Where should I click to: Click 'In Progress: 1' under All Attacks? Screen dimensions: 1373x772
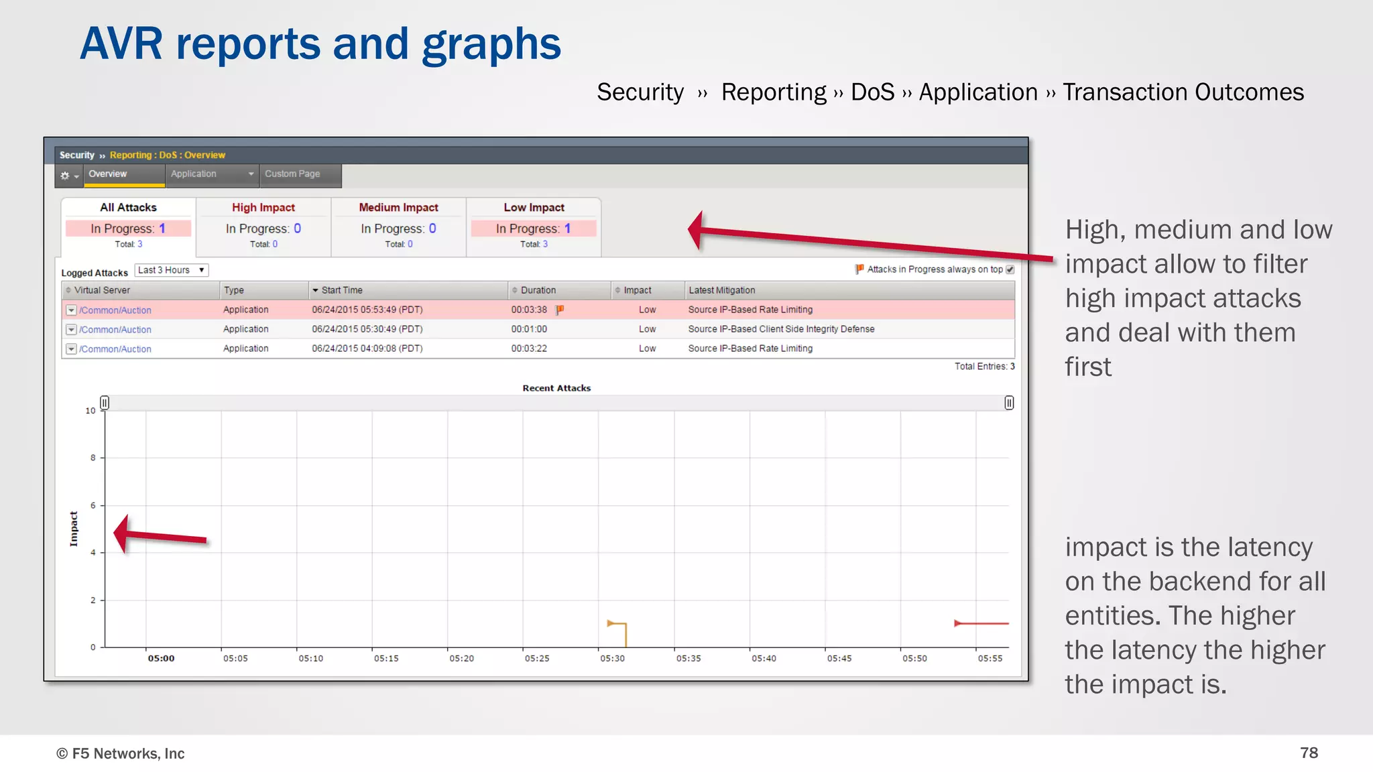tap(128, 229)
